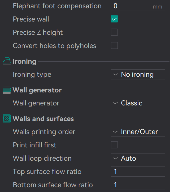Click the Walls and surfaces section icon
The height and width of the screenshot is (192, 170).
[7, 118]
